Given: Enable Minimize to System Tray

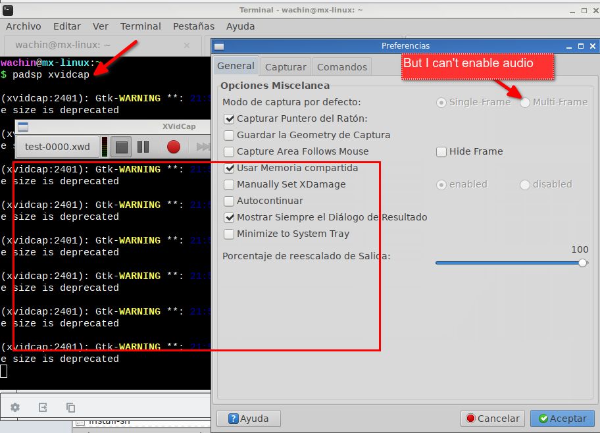Looking at the screenshot, I should (x=229, y=234).
